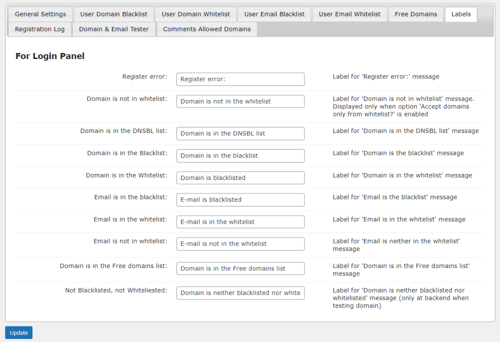
Task: Go to User Email Whitelist tab
Action: [x=350, y=14]
